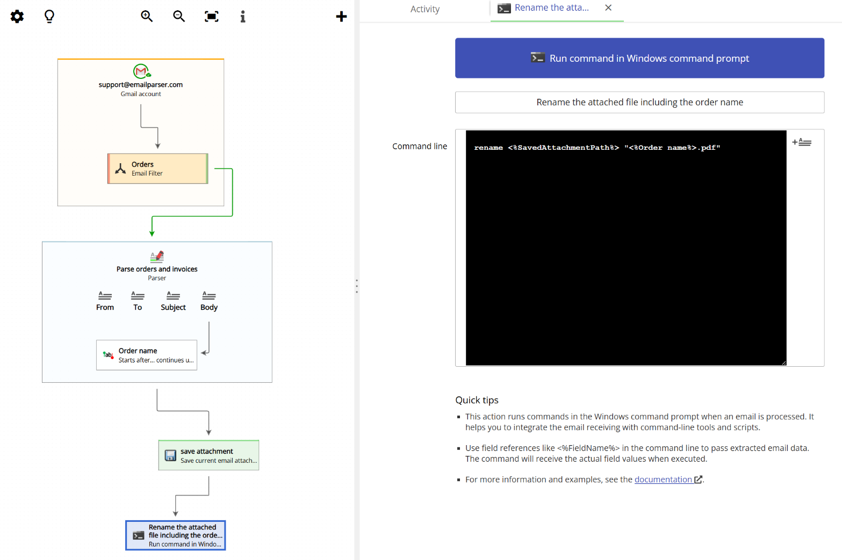
Task: Select the Order name parser field node
Action: coord(146,355)
